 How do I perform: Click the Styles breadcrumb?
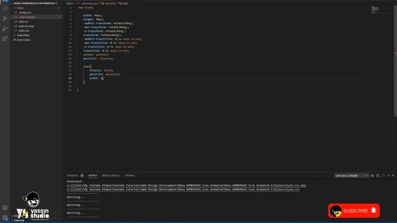69,4
